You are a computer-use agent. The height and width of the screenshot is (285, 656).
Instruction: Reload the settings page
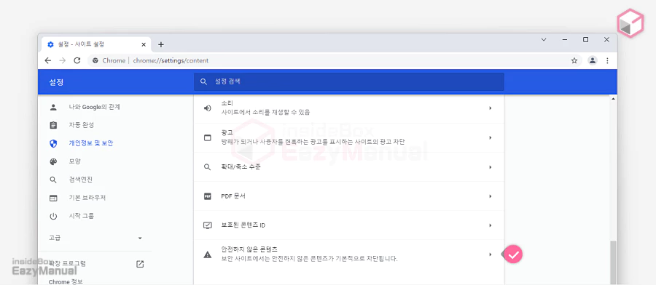coord(77,60)
